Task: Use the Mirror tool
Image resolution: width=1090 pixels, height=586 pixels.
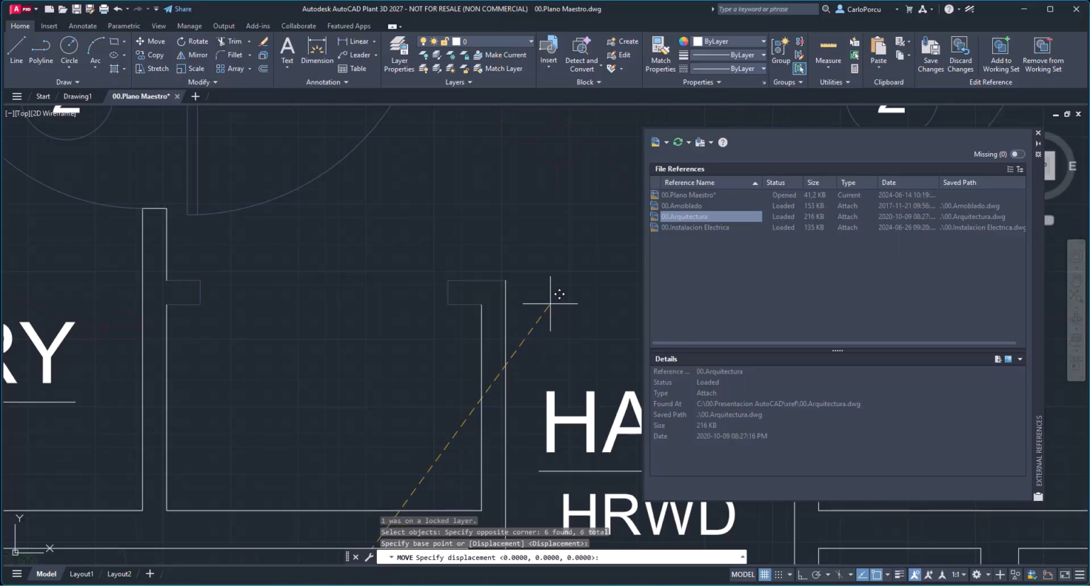Action: point(192,55)
